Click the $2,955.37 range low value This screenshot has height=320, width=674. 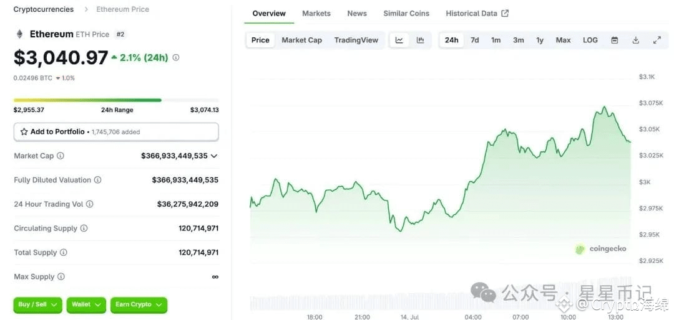(x=29, y=110)
